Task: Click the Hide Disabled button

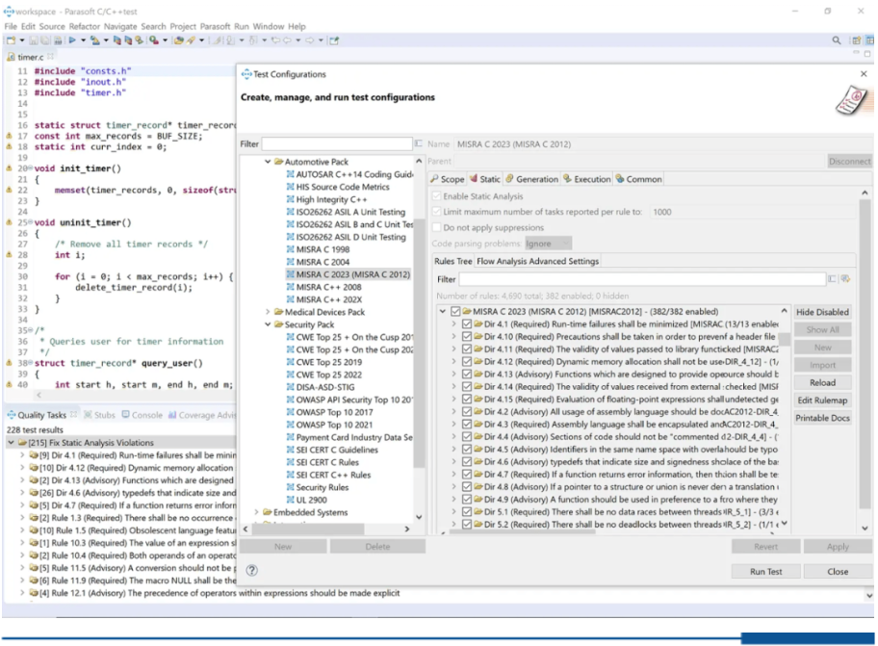Action: pyautogui.click(x=822, y=312)
